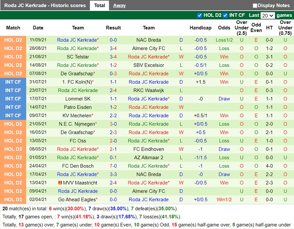Image resolution: width=294 pixels, height=229 pixels.
Task: Open Go Ahead Eagles team link
Action: pos(77,200)
